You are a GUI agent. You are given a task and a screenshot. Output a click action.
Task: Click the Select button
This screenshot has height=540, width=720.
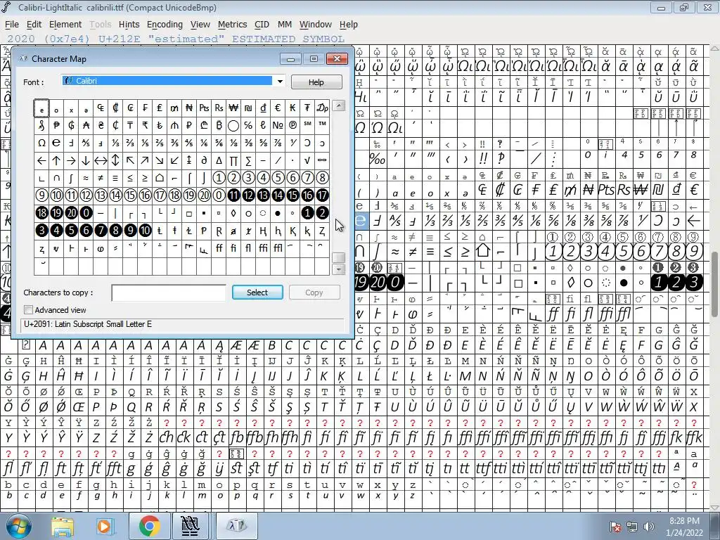point(257,292)
